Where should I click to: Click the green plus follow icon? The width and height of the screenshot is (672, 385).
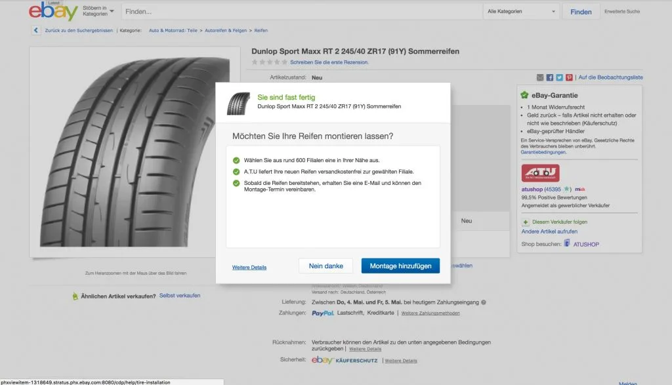526,222
